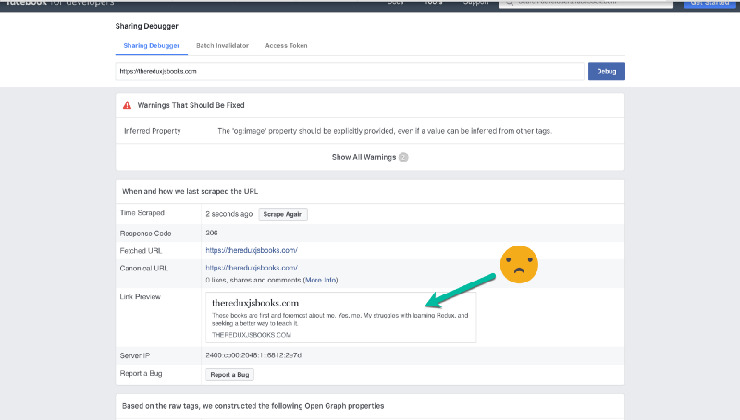Viewport: 740px width, 420px height.
Task: Select the response code value 206
Action: 212,233
